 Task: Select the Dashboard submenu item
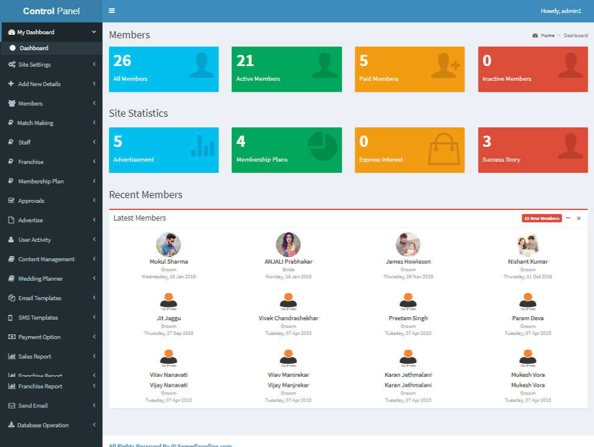pos(52,48)
